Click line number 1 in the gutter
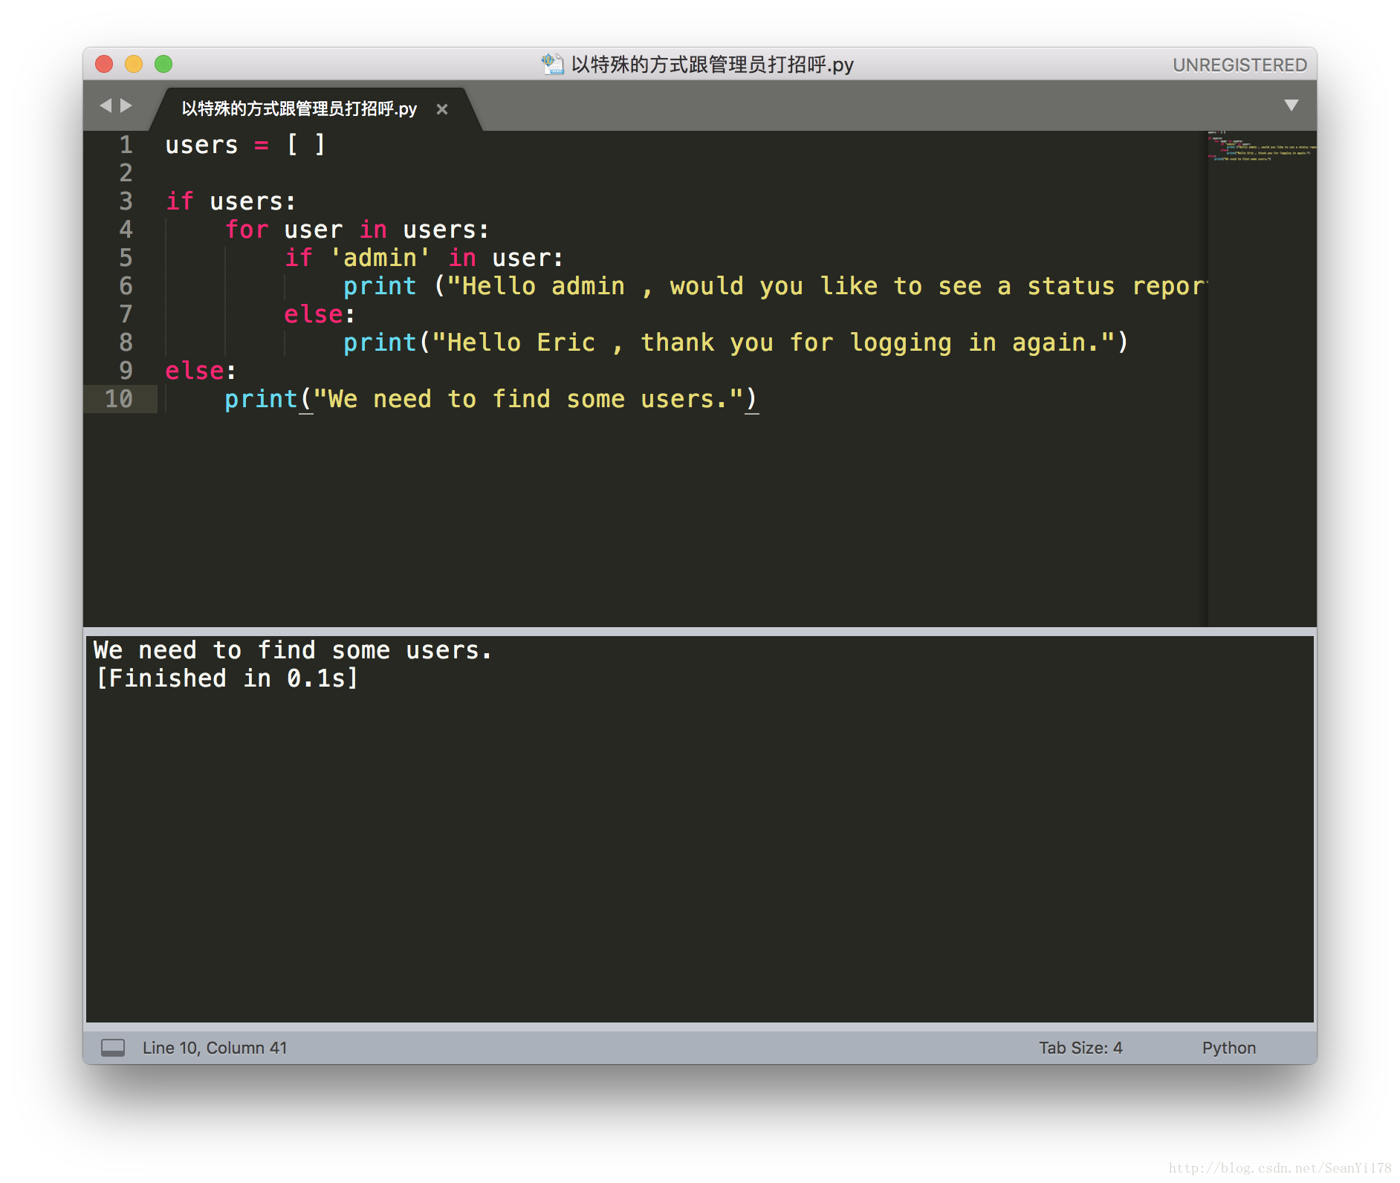1400x1183 pixels. click(126, 145)
